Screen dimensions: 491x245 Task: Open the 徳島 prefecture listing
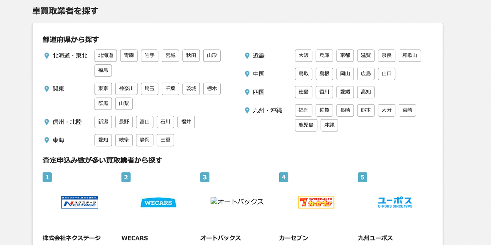tap(304, 92)
